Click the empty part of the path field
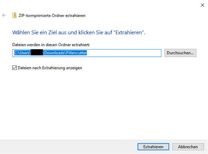The height and width of the screenshot is (154, 208). point(124,53)
